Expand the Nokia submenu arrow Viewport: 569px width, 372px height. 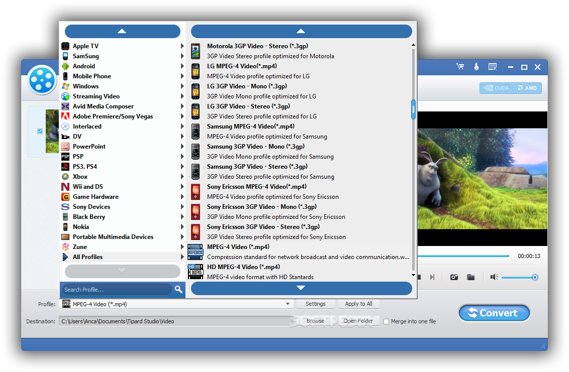coord(182,227)
